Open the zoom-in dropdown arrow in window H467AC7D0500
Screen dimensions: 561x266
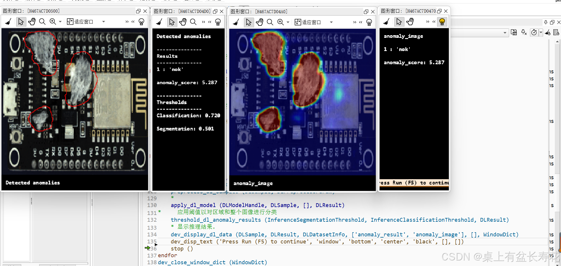(60, 22)
